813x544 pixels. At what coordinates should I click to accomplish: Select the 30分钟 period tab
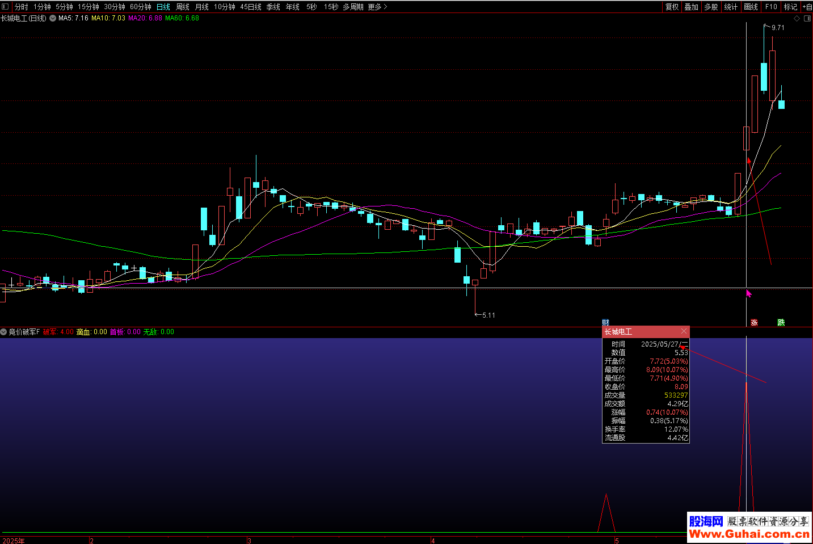pyautogui.click(x=115, y=7)
